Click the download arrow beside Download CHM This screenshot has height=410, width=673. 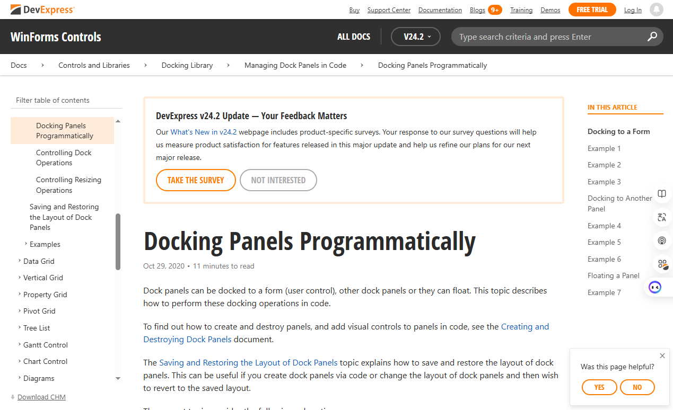pyautogui.click(x=13, y=397)
